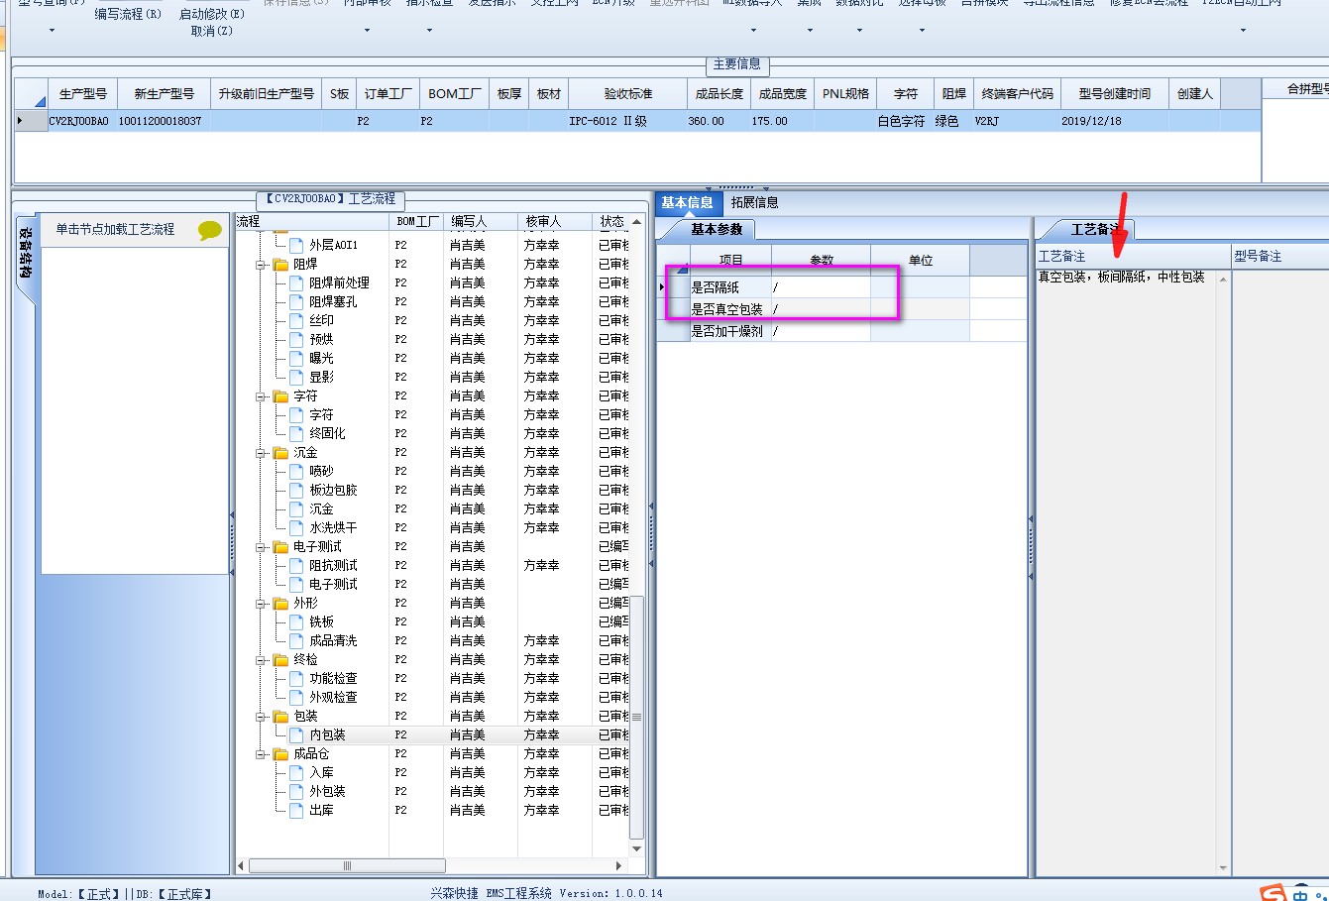This screenshot has height=901, width=1329.
Task: Click the 外形 folder icon
Action: click(280, 604)
